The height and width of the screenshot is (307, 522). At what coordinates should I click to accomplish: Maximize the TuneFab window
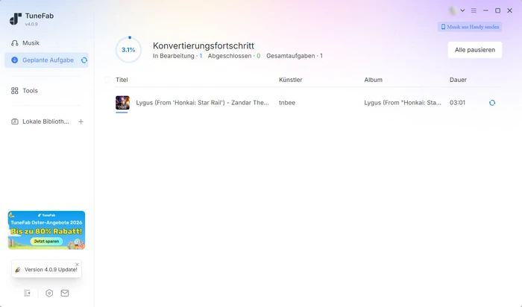click(x=497, y=10)
